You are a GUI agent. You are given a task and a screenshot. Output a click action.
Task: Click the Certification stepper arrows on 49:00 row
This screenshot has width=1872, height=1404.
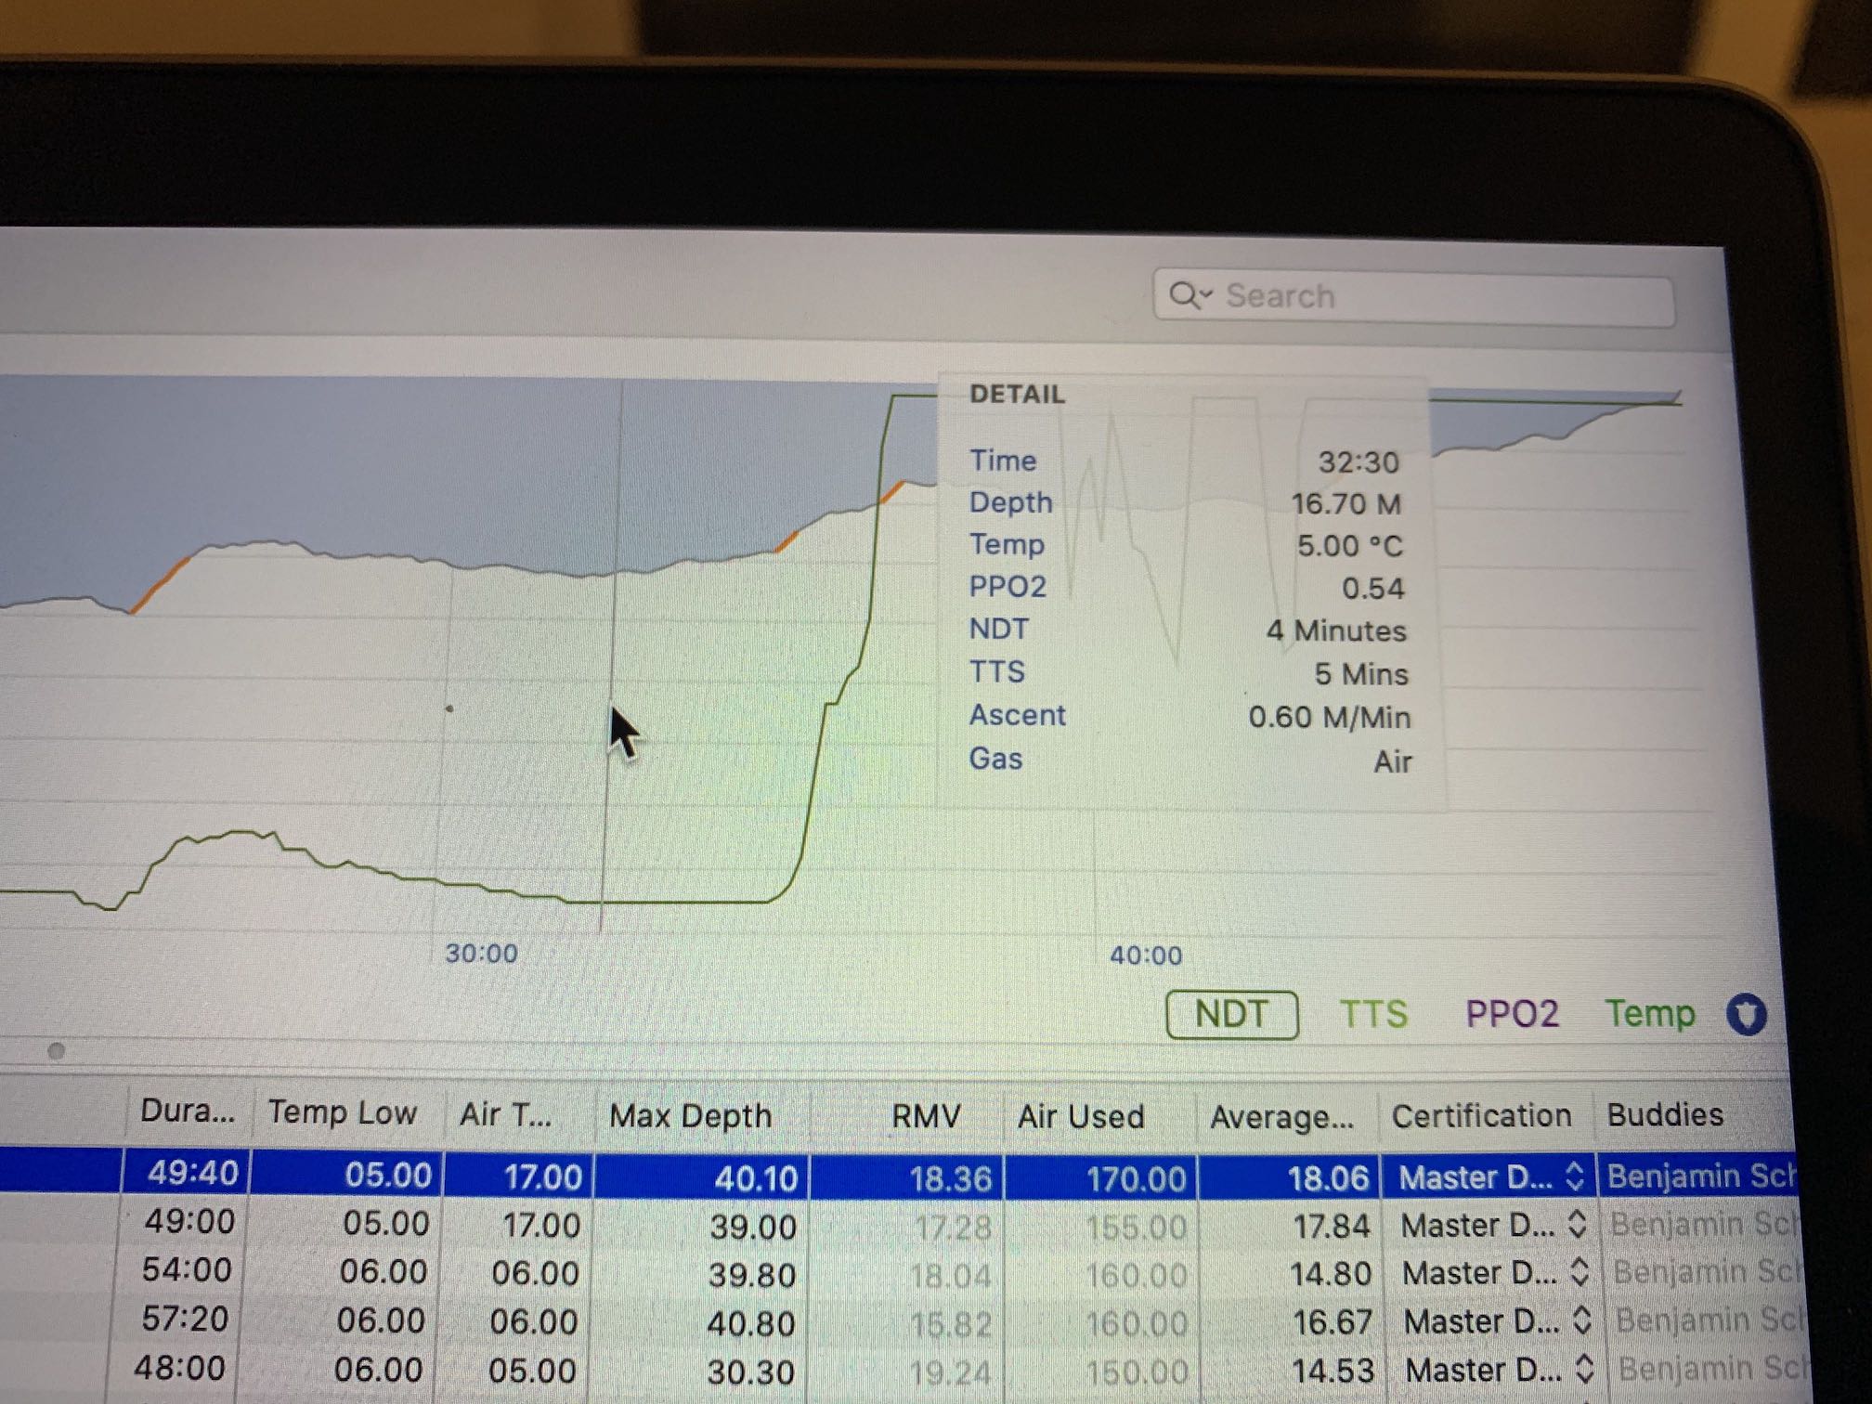[1577, 1225]
